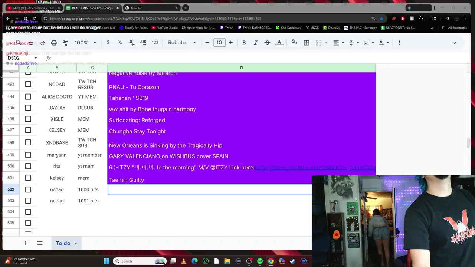475x267 pixels.
Task: Open Steam from the taskbar
Action: (292, 261)
